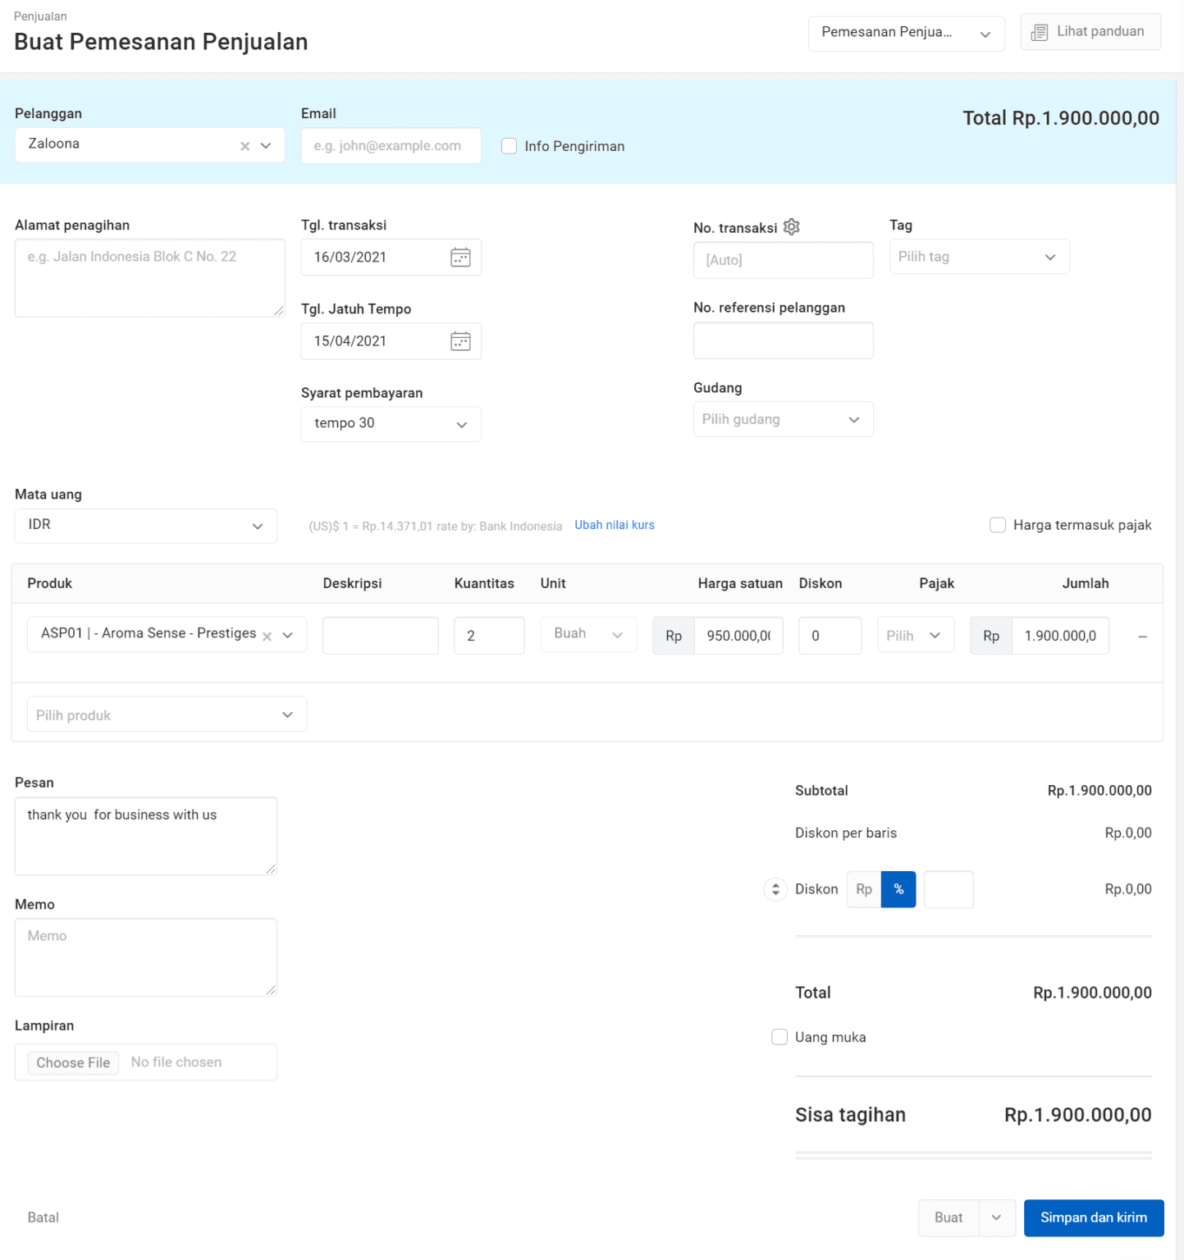Image resolution: width=1184 pixels, height=1260 pixels.
Task: Click the Lihat panduan guide icon
Action: click(x=1040, y=32)
